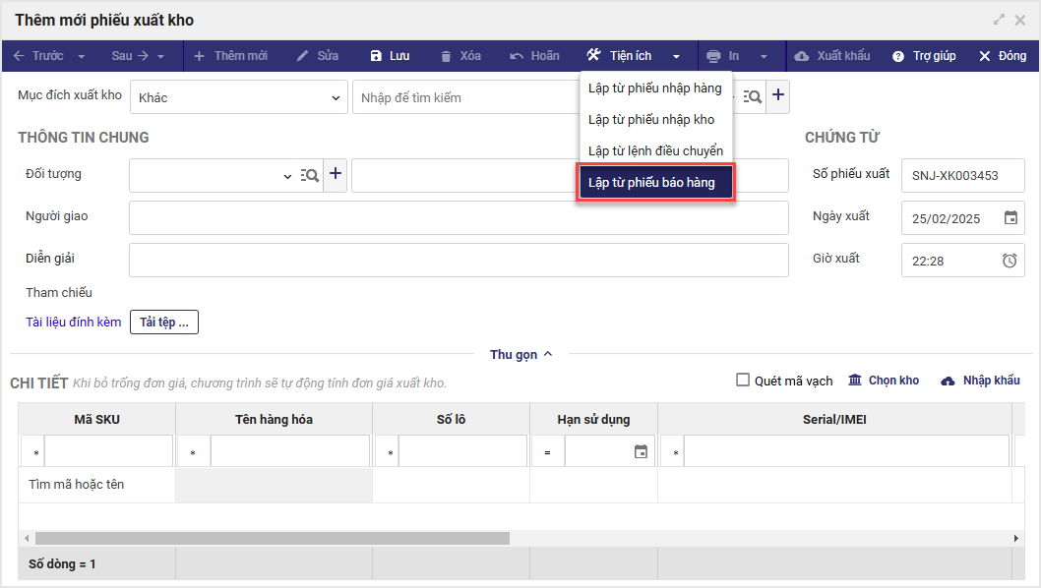Open Tên hàng hóa filter operator
The width and height of the screenshot is (1041, 588).
[193, 452]
